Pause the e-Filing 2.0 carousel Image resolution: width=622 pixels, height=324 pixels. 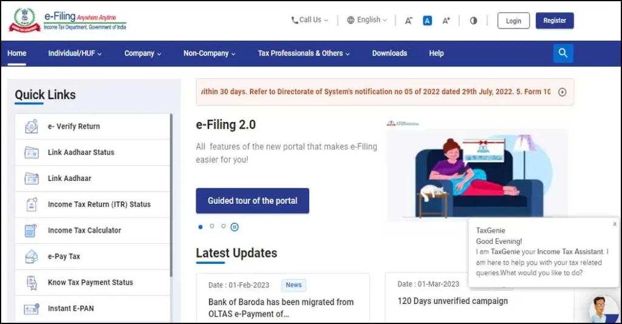tap(234, 227)
